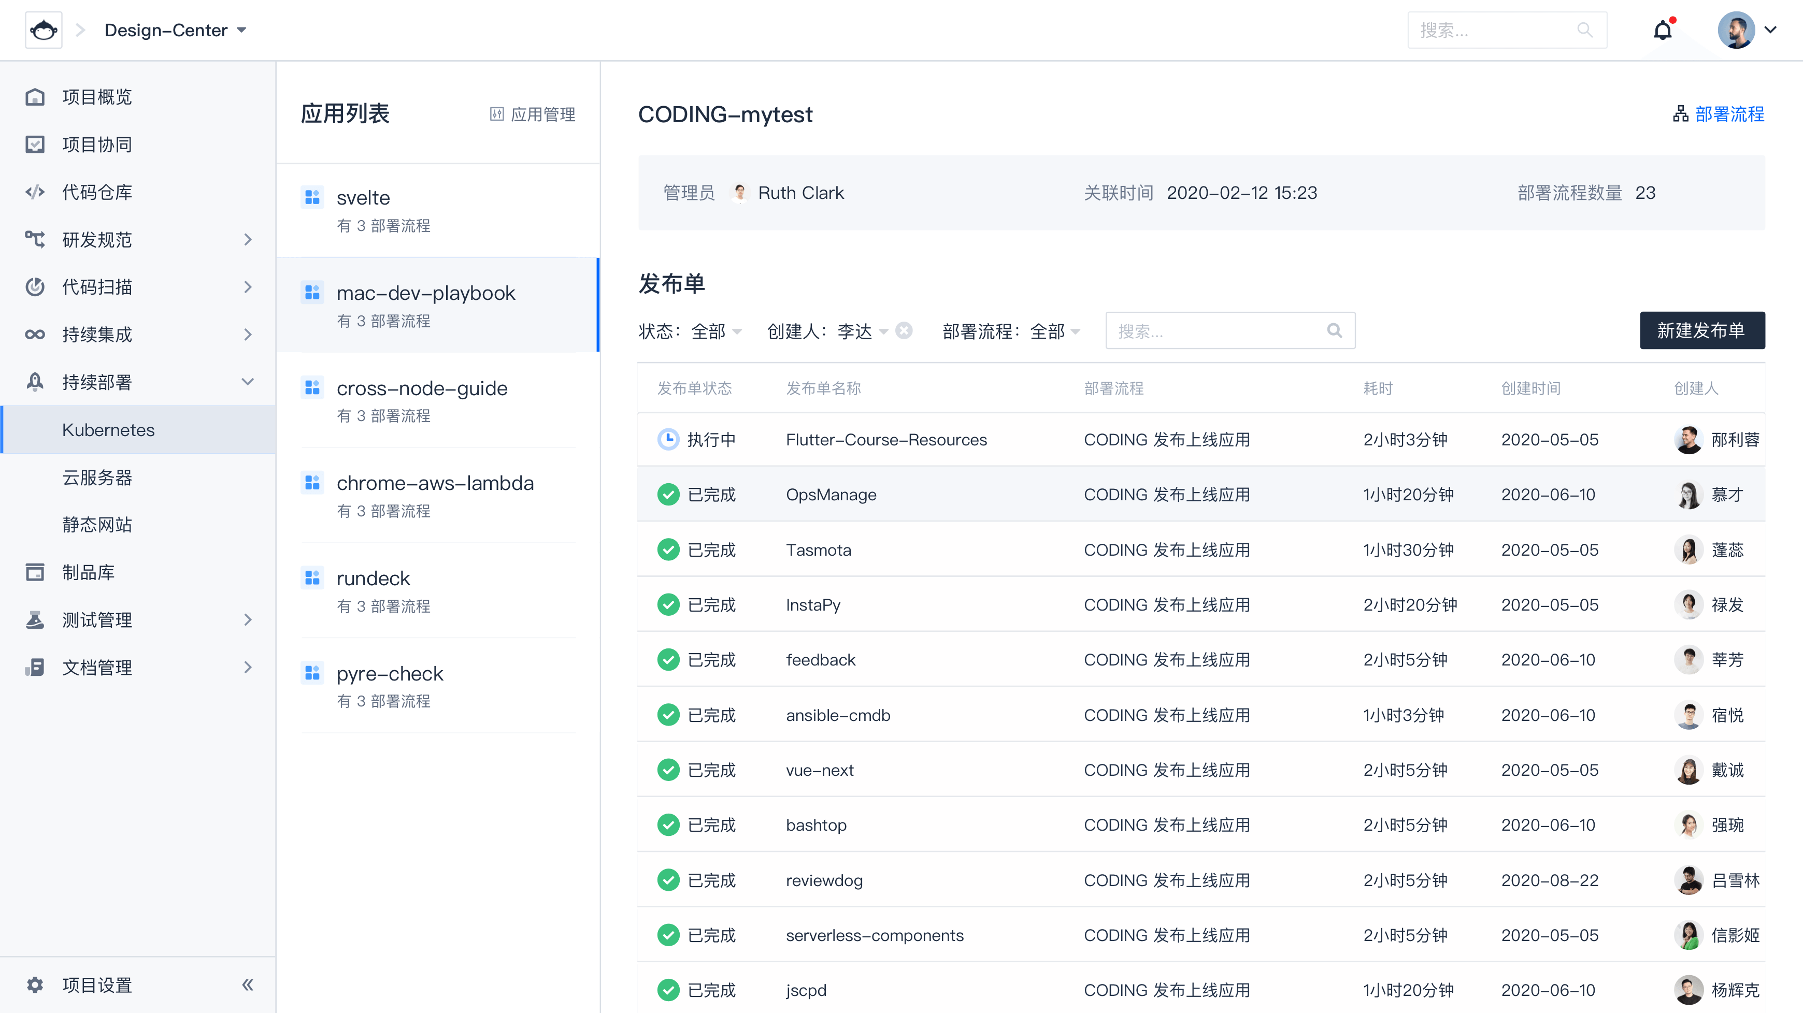Click search magnifier icon in top bar
The height and width of the screenshot is (1013, 1803).
pos(1585,30)
